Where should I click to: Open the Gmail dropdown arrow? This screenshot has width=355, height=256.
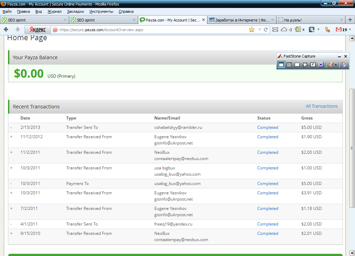click(350, 30)
